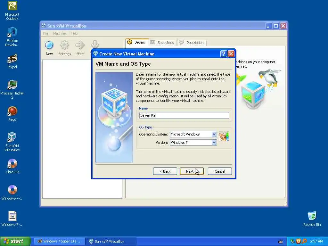Click the Operating System label

coord(153,134)
